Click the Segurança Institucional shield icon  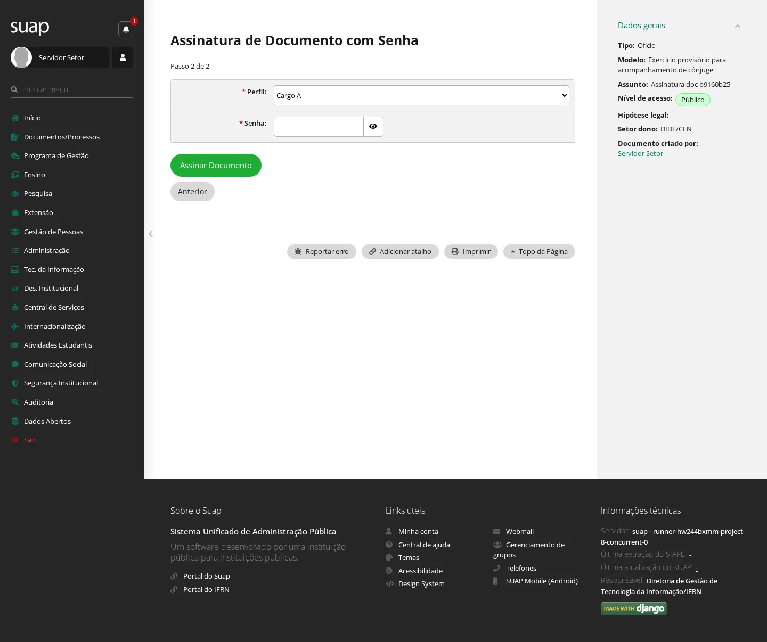tap(15, 383)
